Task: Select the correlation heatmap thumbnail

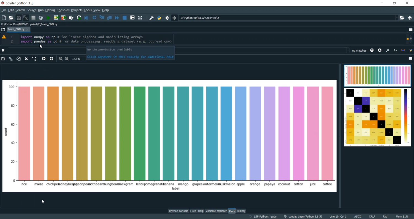Action: (377, 117)
